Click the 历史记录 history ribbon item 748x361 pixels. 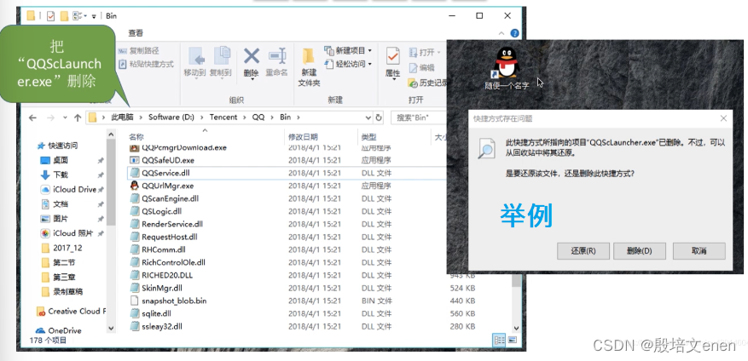tap(428, 83)
